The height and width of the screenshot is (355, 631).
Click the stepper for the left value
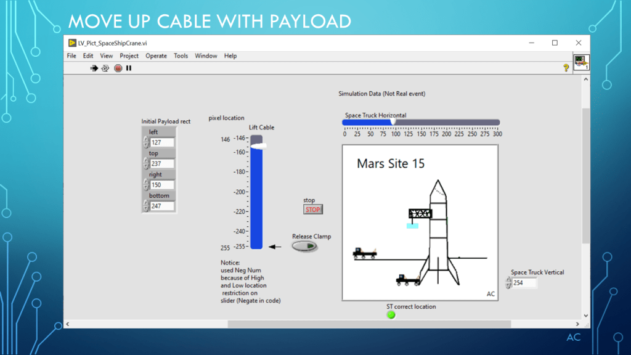point(146,142)
